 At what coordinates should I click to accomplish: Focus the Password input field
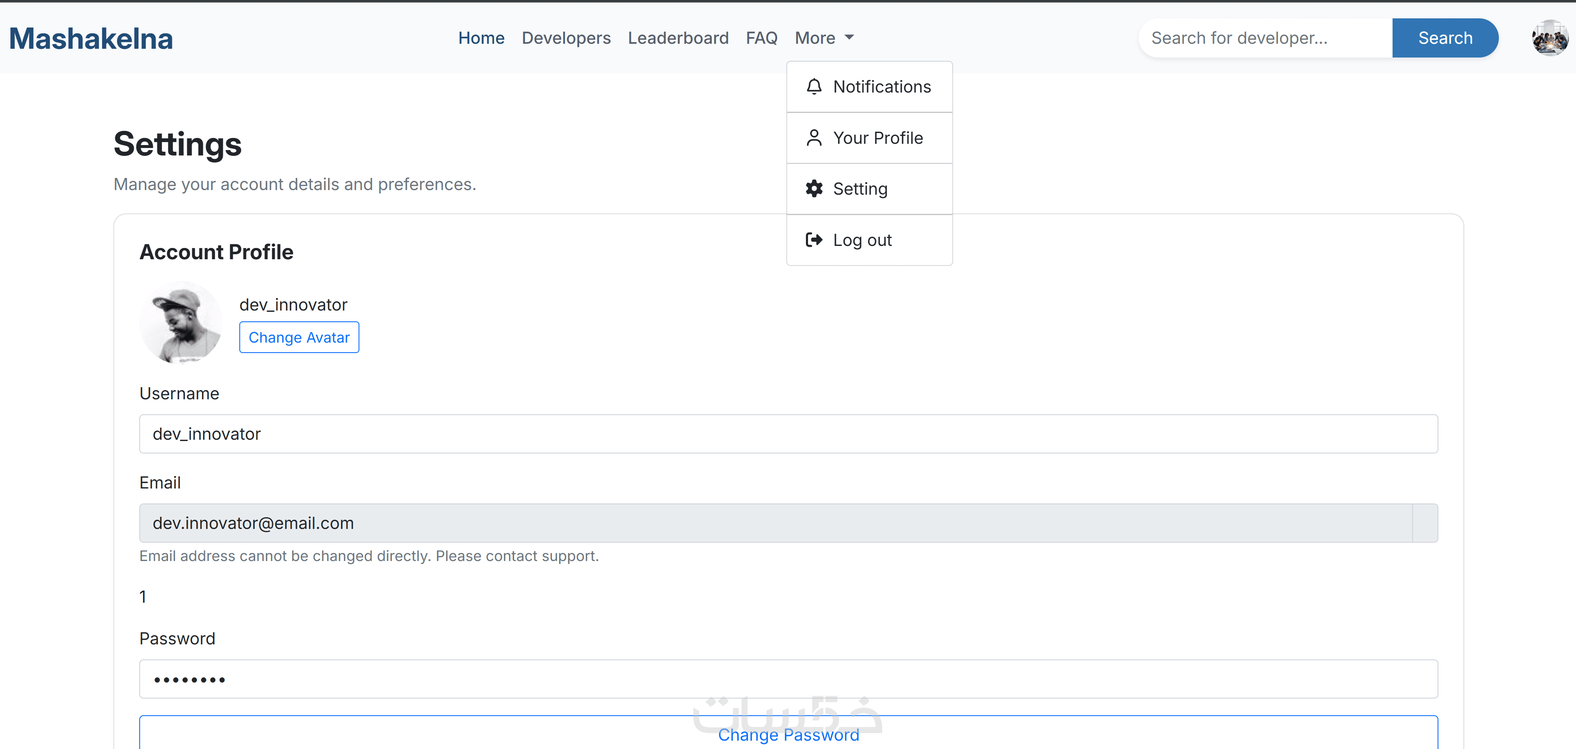click(788, 679)
